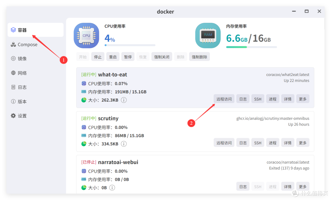Click what-to-eat CPU usage chip icon
This screenshot has height=200, width=331.
pos(84,84)
